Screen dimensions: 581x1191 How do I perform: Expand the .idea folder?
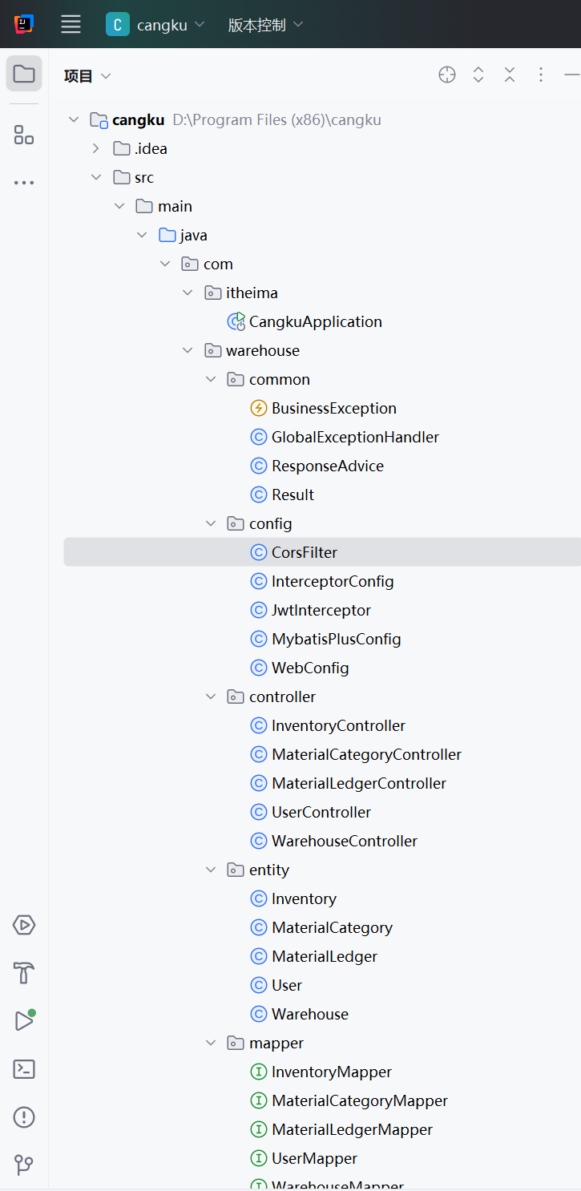96,148
